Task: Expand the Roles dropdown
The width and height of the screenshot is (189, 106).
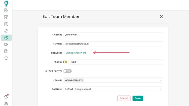Action: (160, 80)
